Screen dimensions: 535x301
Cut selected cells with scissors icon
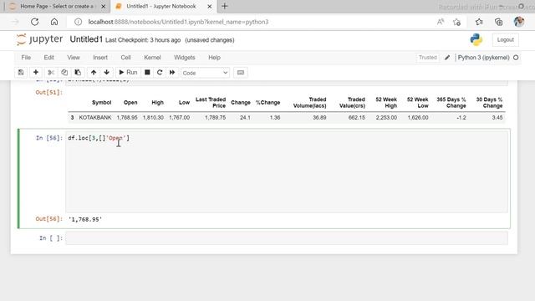[51, 73]
